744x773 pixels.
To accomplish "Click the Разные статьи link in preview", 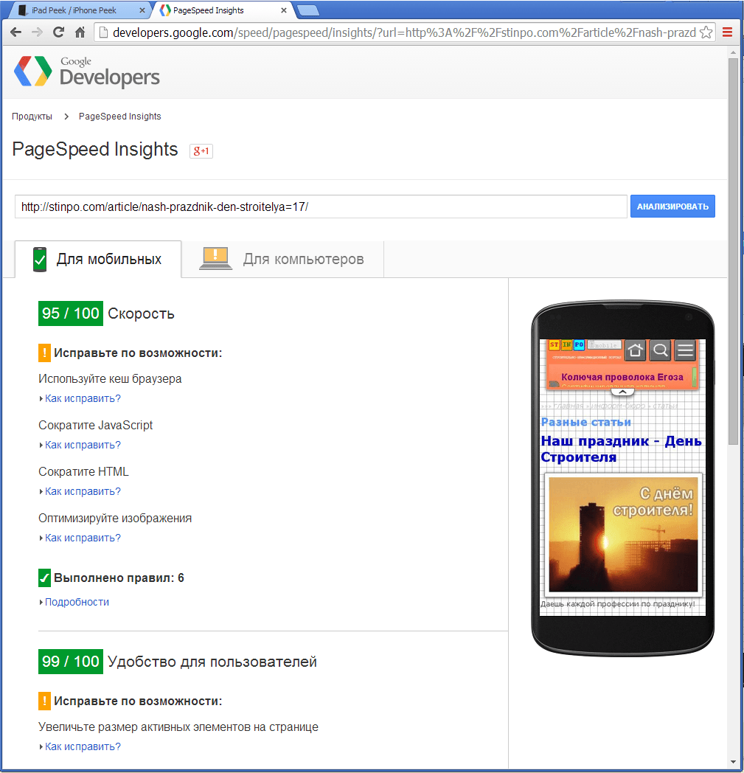I will pos(586,422).
